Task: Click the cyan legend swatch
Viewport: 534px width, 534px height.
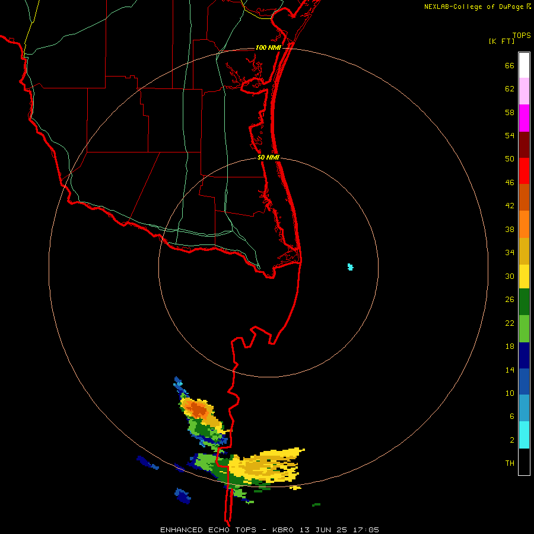Action: pos(524,435)
